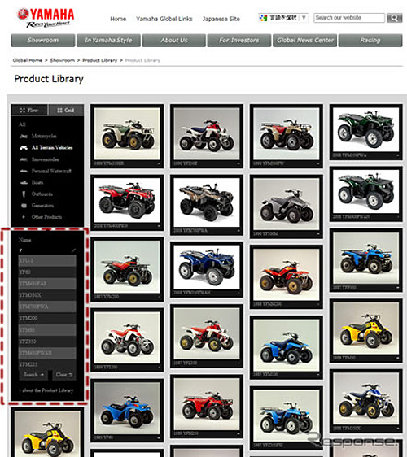407x457 pixels.
Task: Select the Generators category icon
Action: [x=24, y=206]
